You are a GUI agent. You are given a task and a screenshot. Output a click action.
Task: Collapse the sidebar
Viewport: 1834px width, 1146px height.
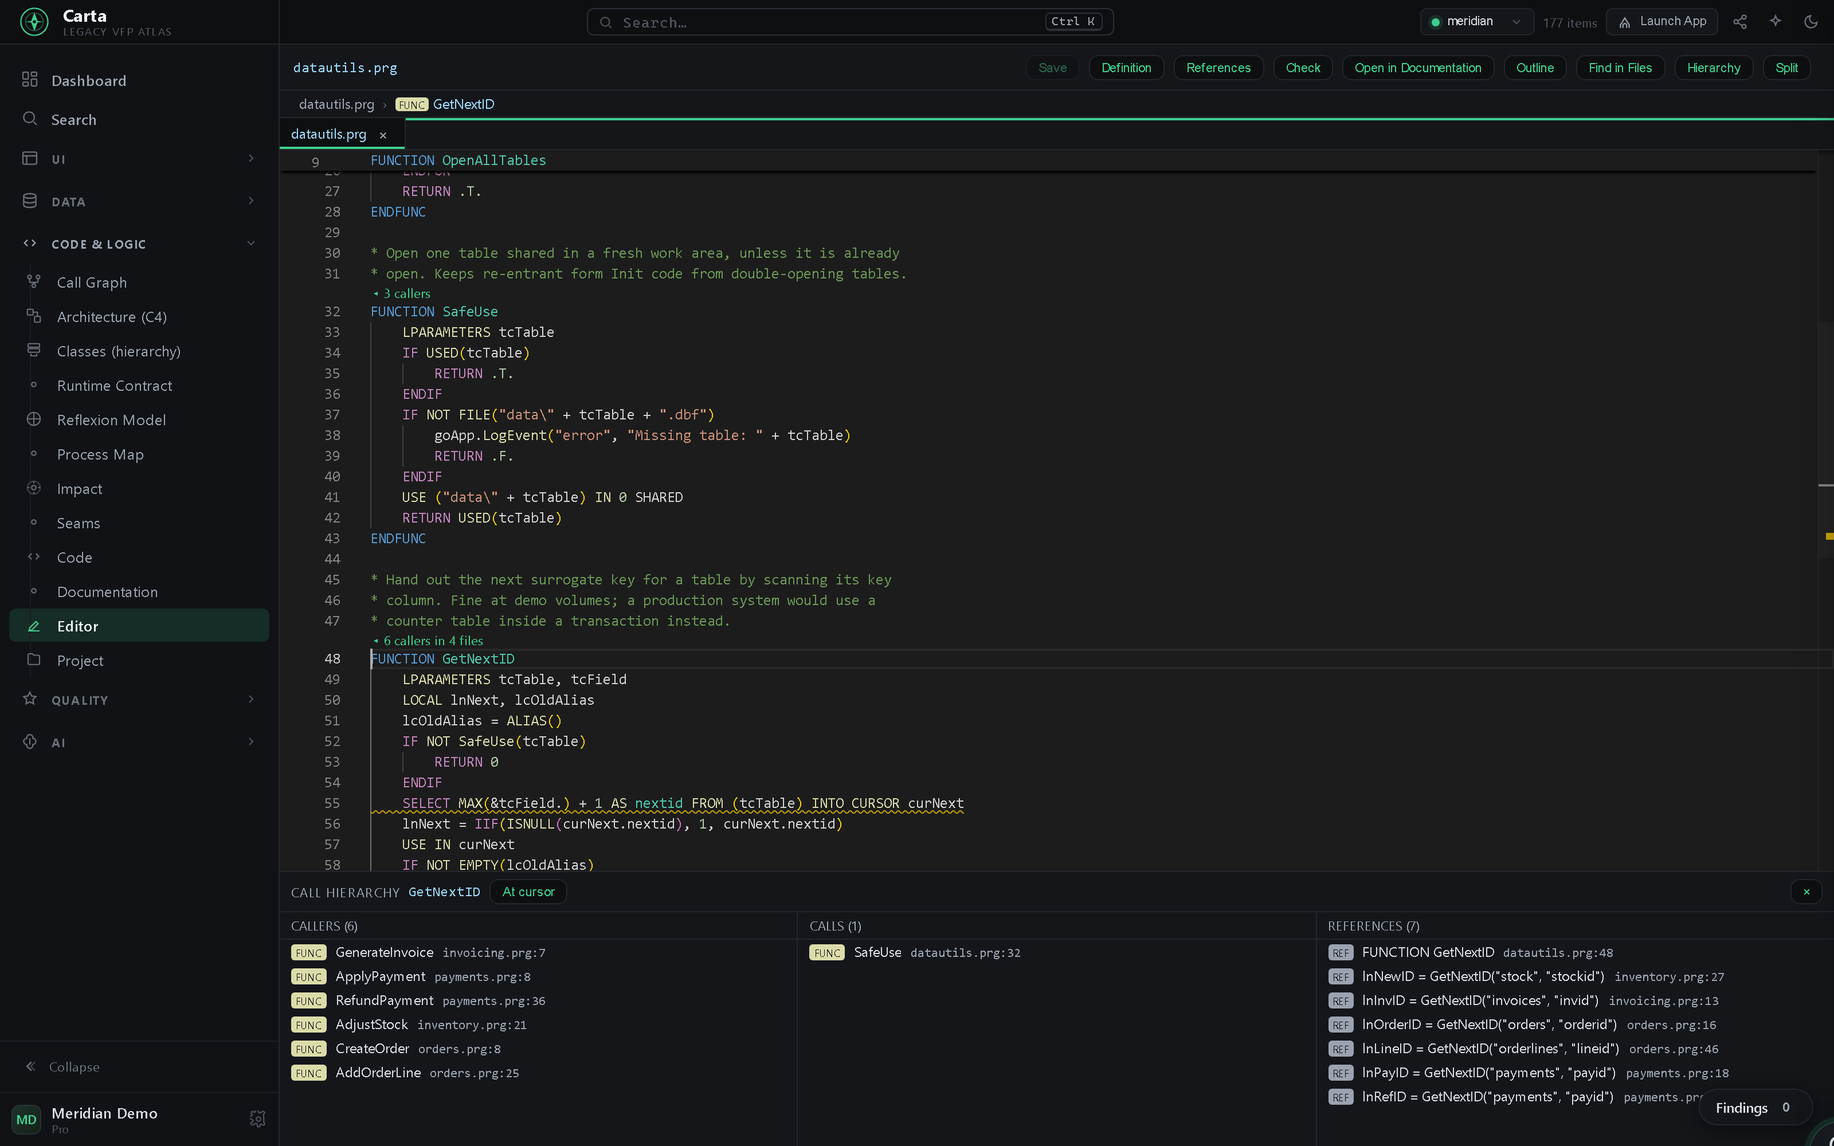(62, 1066)
